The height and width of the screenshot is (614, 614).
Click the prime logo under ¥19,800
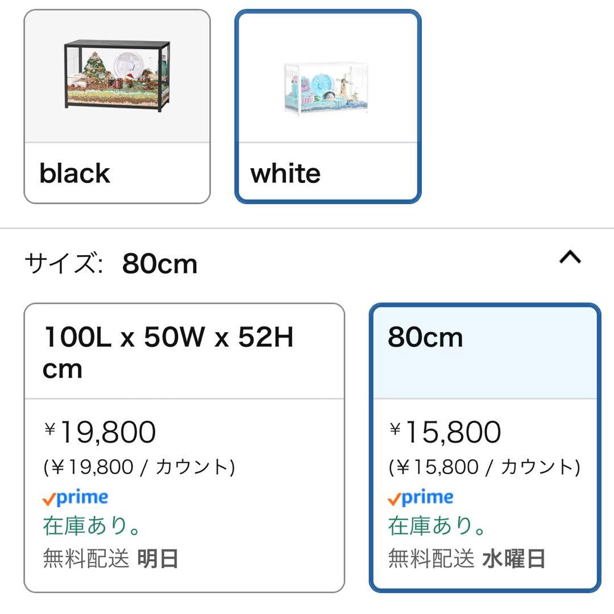75,499
